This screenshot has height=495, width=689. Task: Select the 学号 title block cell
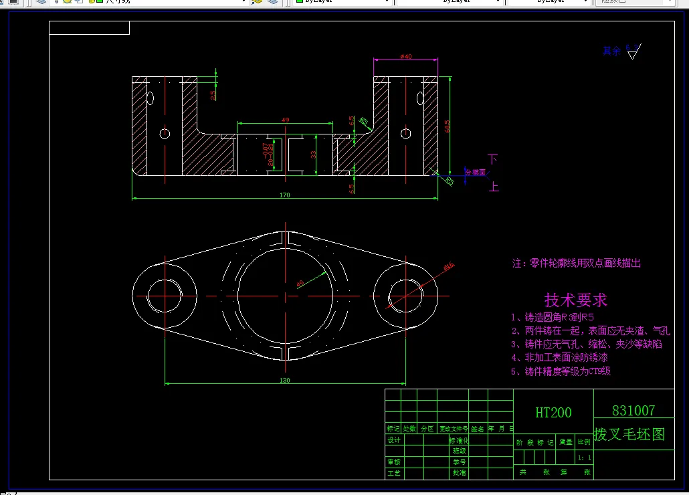coord(459,462)
